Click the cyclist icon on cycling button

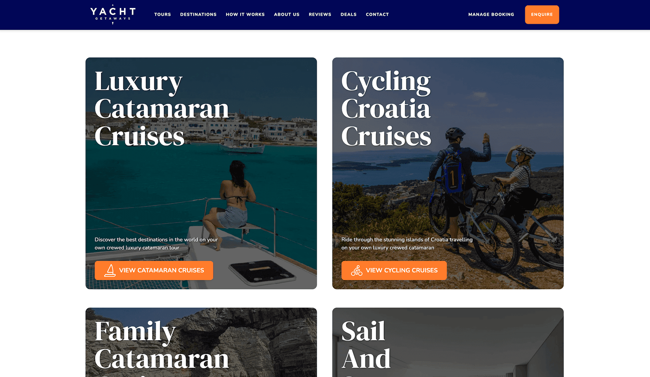point(357,270)
